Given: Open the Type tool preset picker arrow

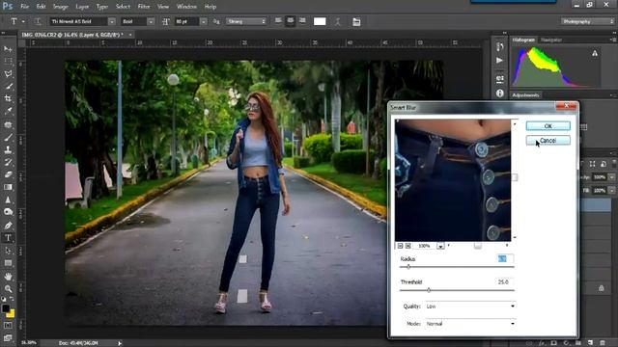Looking at the screenshot, I should tap(23, 21).
